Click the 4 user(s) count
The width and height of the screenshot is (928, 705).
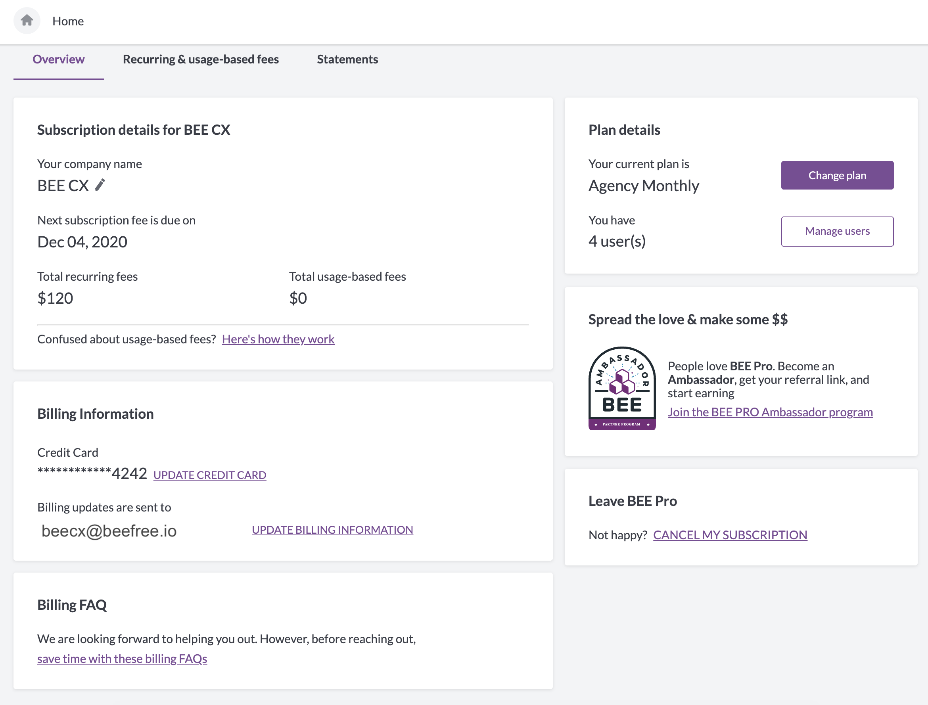tap(617, 241)
